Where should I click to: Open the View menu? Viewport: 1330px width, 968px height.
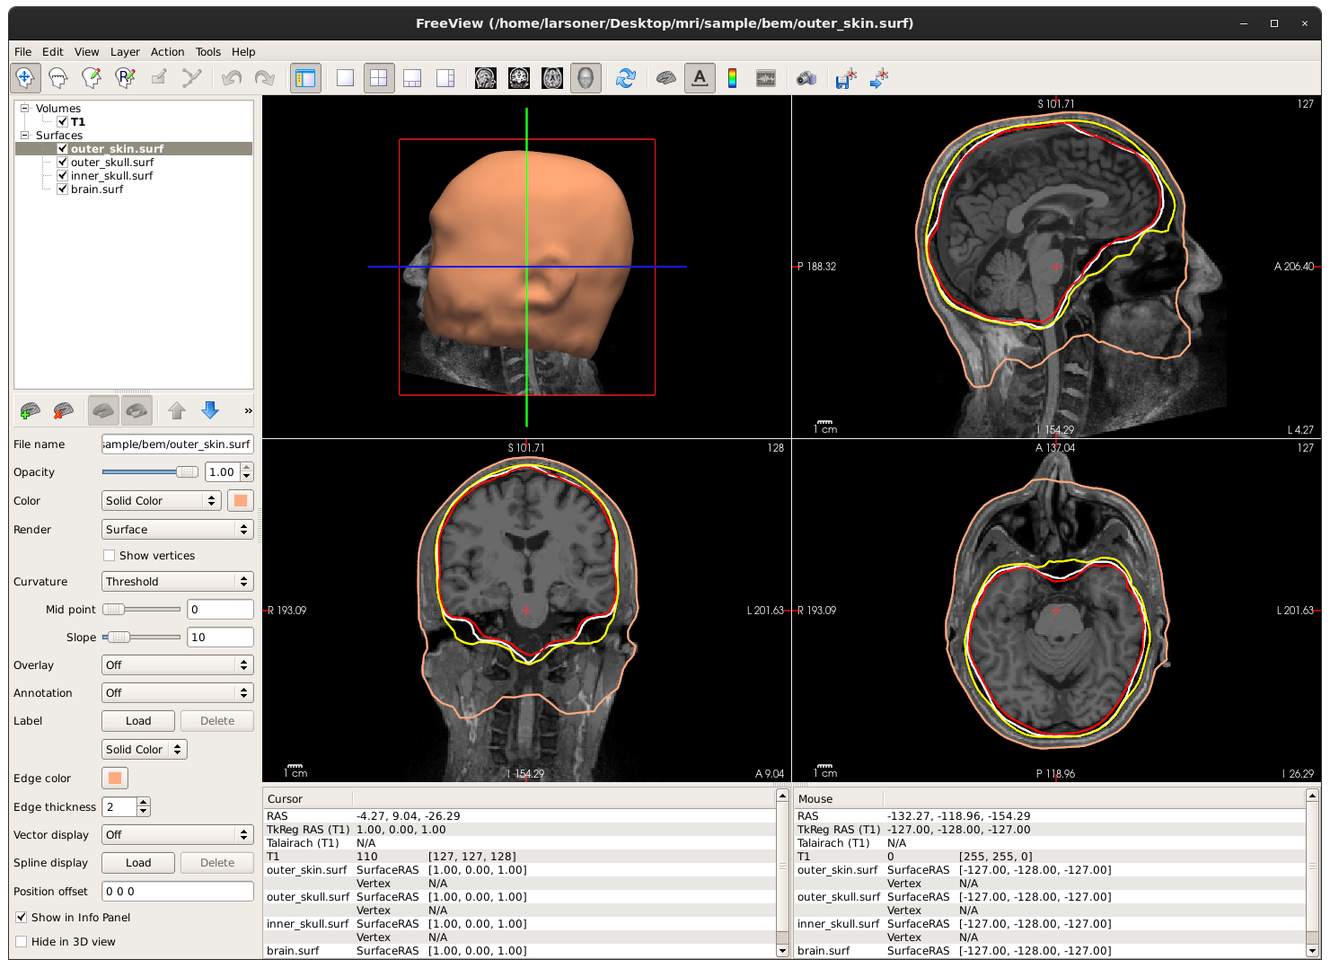87,52
